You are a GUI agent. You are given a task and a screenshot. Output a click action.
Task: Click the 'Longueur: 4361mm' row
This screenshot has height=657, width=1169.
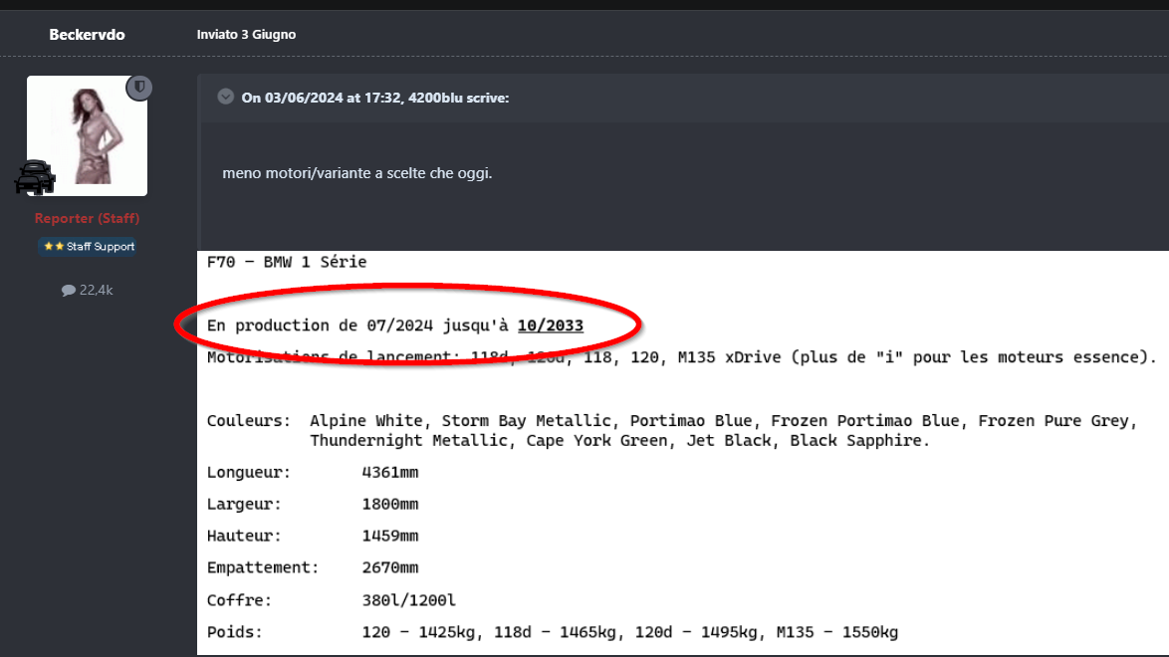313,473
